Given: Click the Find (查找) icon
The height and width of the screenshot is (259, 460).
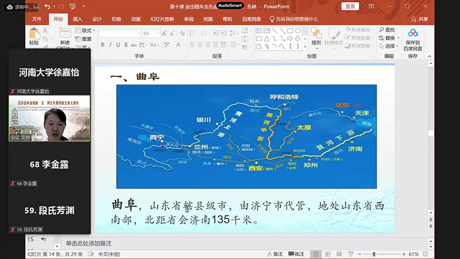Looking at the screenshot, I should tap(387, 30).
